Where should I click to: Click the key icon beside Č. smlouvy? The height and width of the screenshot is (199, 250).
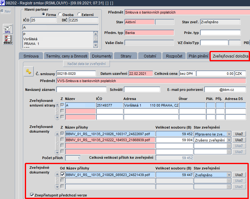point(29,71)
